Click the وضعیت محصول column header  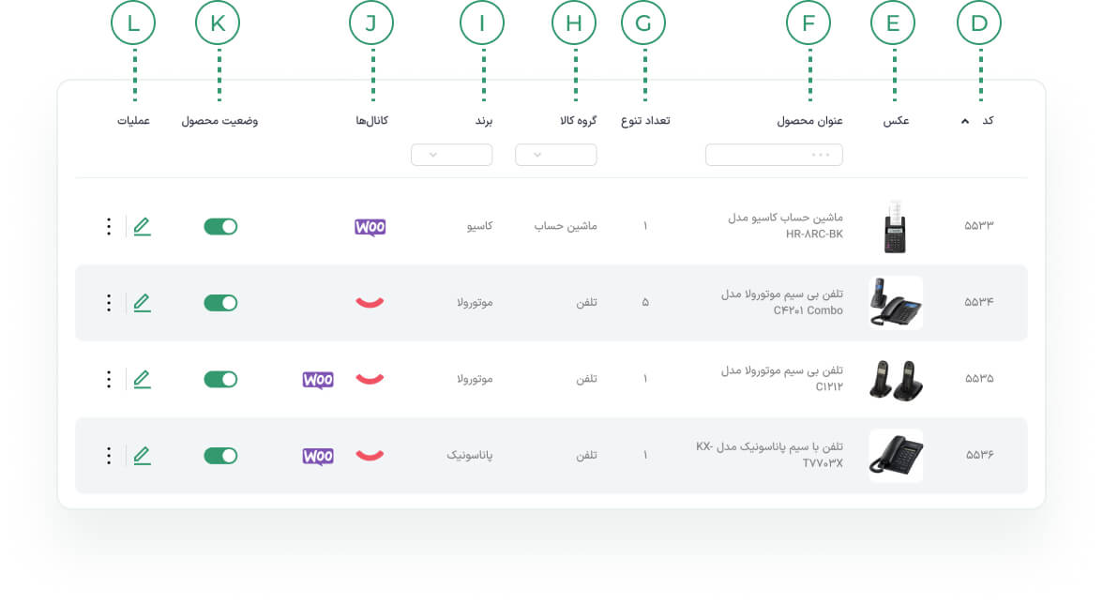219,121
